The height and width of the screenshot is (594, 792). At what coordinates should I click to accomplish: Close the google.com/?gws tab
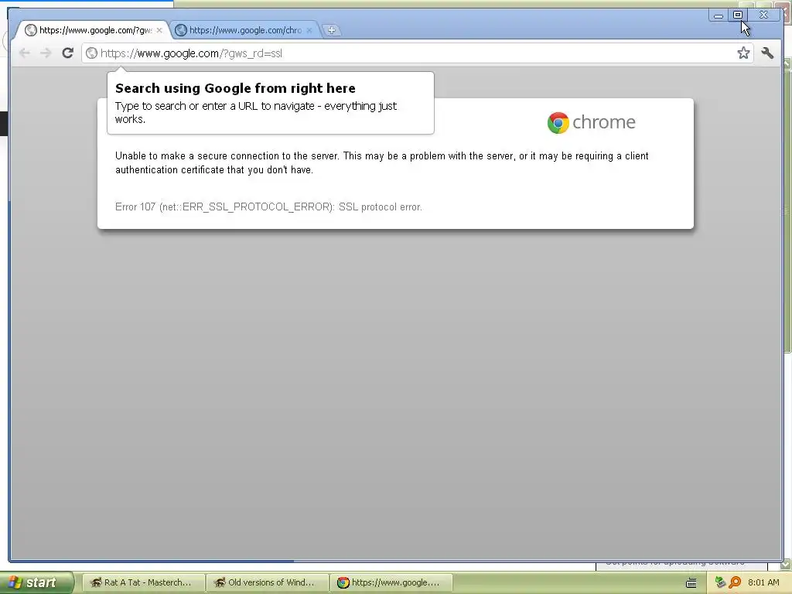159,30
